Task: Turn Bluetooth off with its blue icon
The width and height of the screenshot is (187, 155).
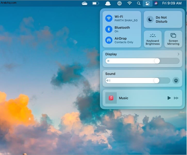Action: (109, 29)
